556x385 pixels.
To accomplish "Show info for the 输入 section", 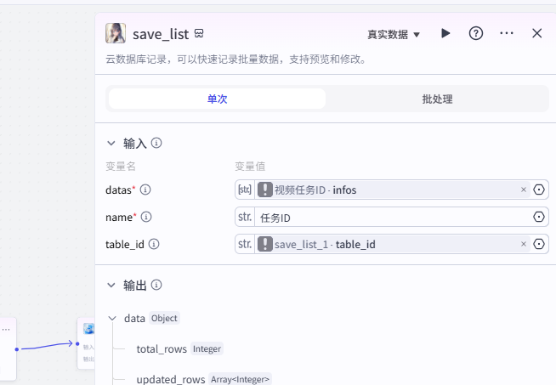I will (156, 143).
